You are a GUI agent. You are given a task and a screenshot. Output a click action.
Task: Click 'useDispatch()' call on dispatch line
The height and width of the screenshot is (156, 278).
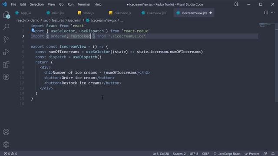click(x=87, y=57)
